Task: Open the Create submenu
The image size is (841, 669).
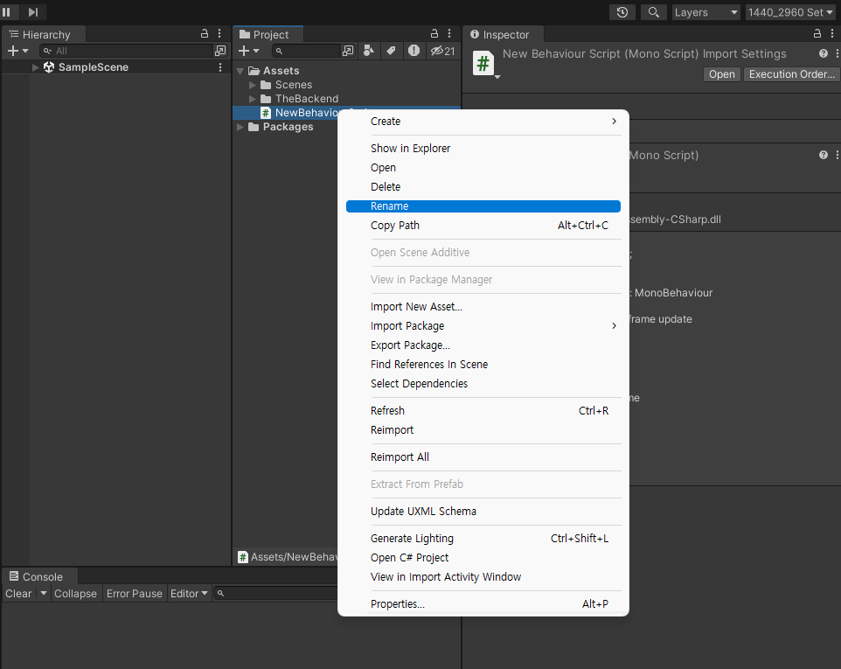Action: tap(483, 122)
